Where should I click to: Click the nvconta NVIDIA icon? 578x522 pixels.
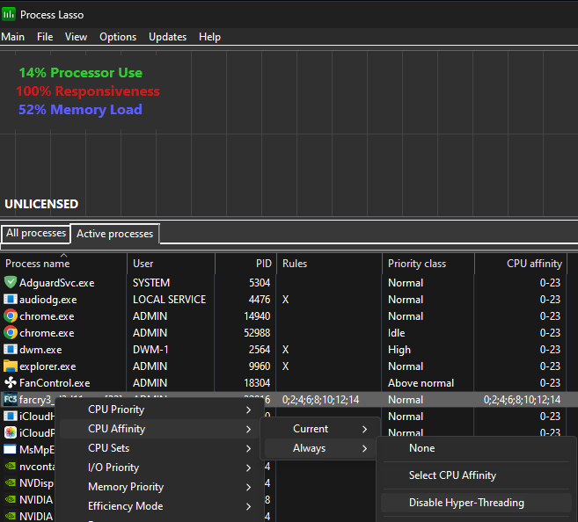(11, 466)
